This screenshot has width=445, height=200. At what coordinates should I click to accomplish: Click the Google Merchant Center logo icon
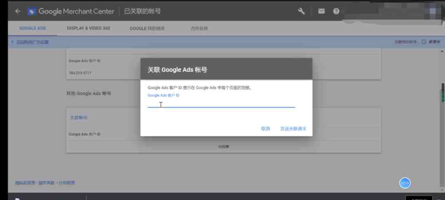pyautogui.click(x=32, y=11)
